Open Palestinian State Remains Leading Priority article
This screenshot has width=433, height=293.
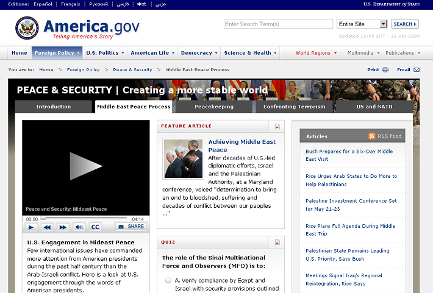[348, 255]
